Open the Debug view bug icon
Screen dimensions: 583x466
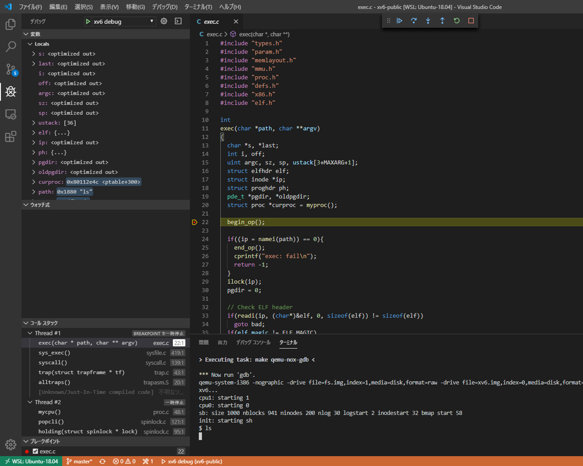pyautogui.click(x=11, y=92)
